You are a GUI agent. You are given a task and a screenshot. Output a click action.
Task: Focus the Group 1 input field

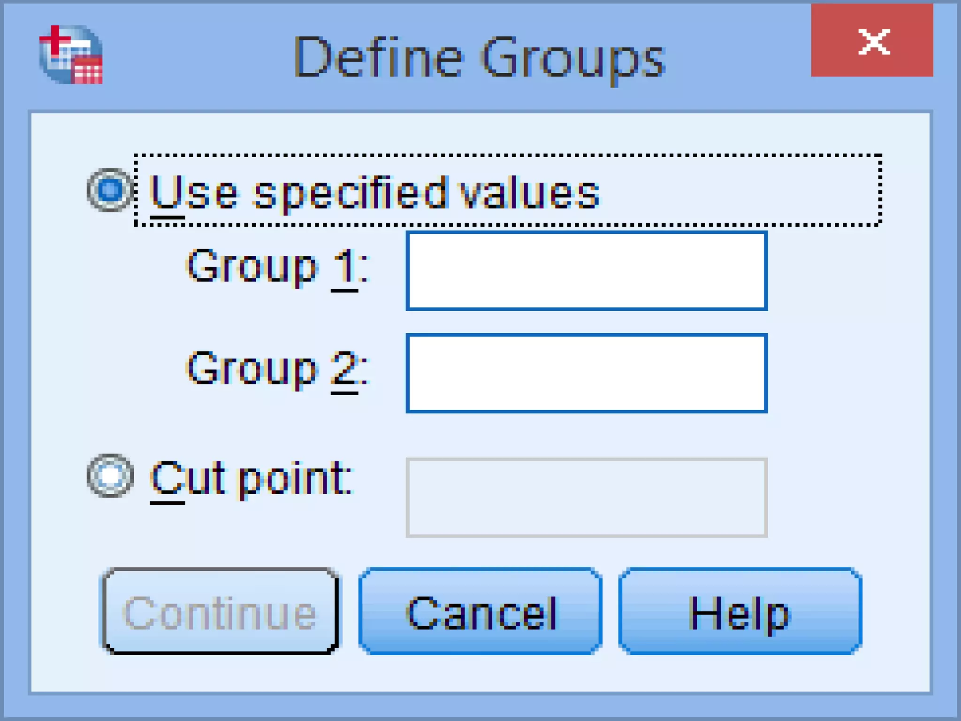tap(587, 271)
